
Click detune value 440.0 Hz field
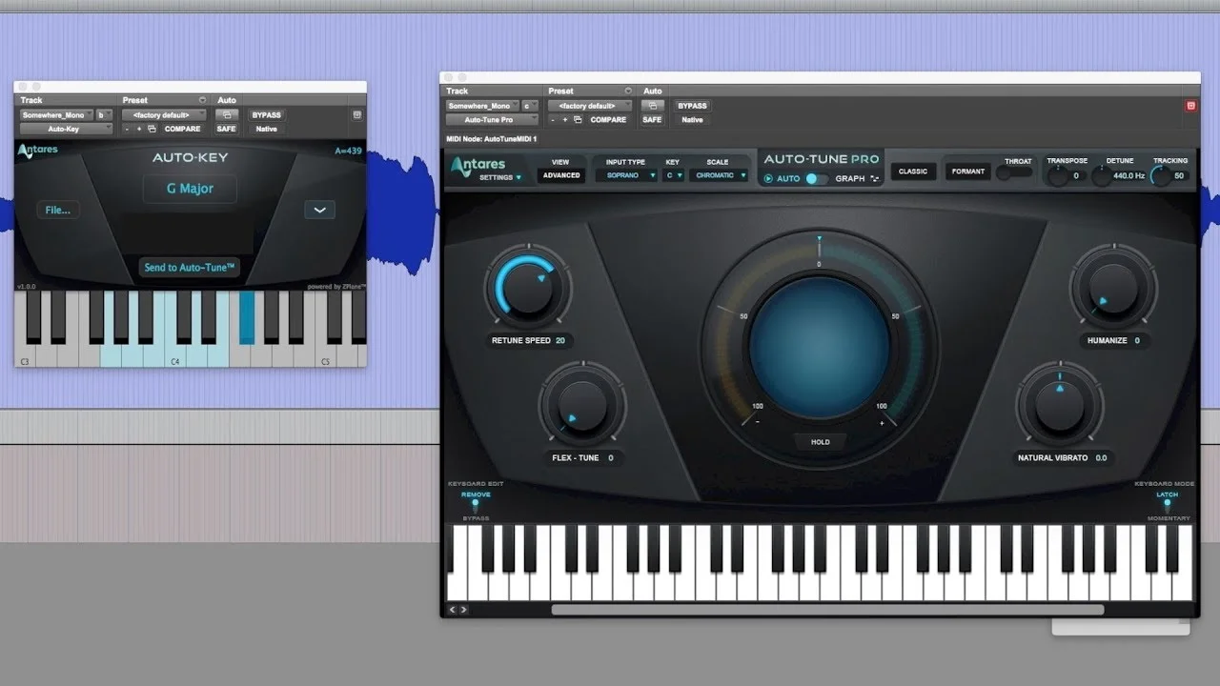(x=1128, y=175)
